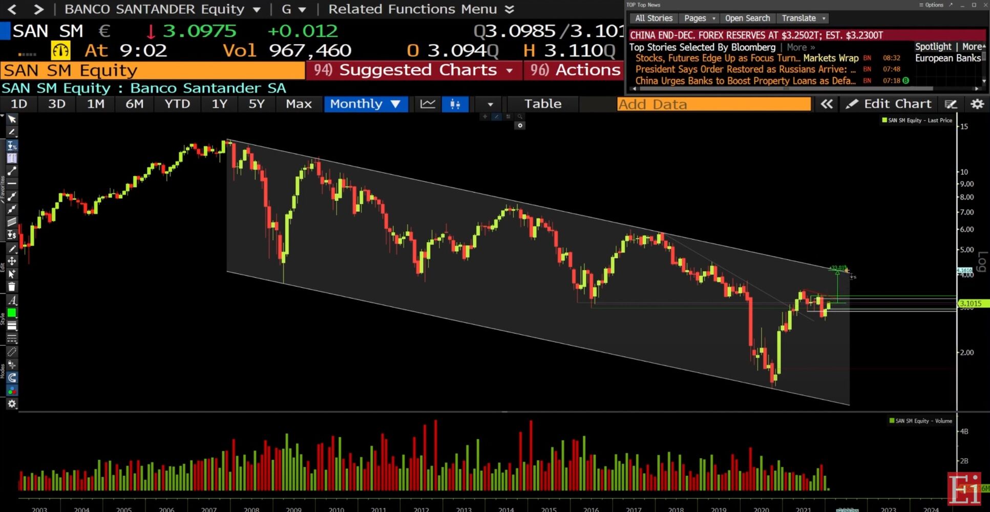Select the YTD time range
The width and height of the screenshot is (990, 512).
coord(177,104)
